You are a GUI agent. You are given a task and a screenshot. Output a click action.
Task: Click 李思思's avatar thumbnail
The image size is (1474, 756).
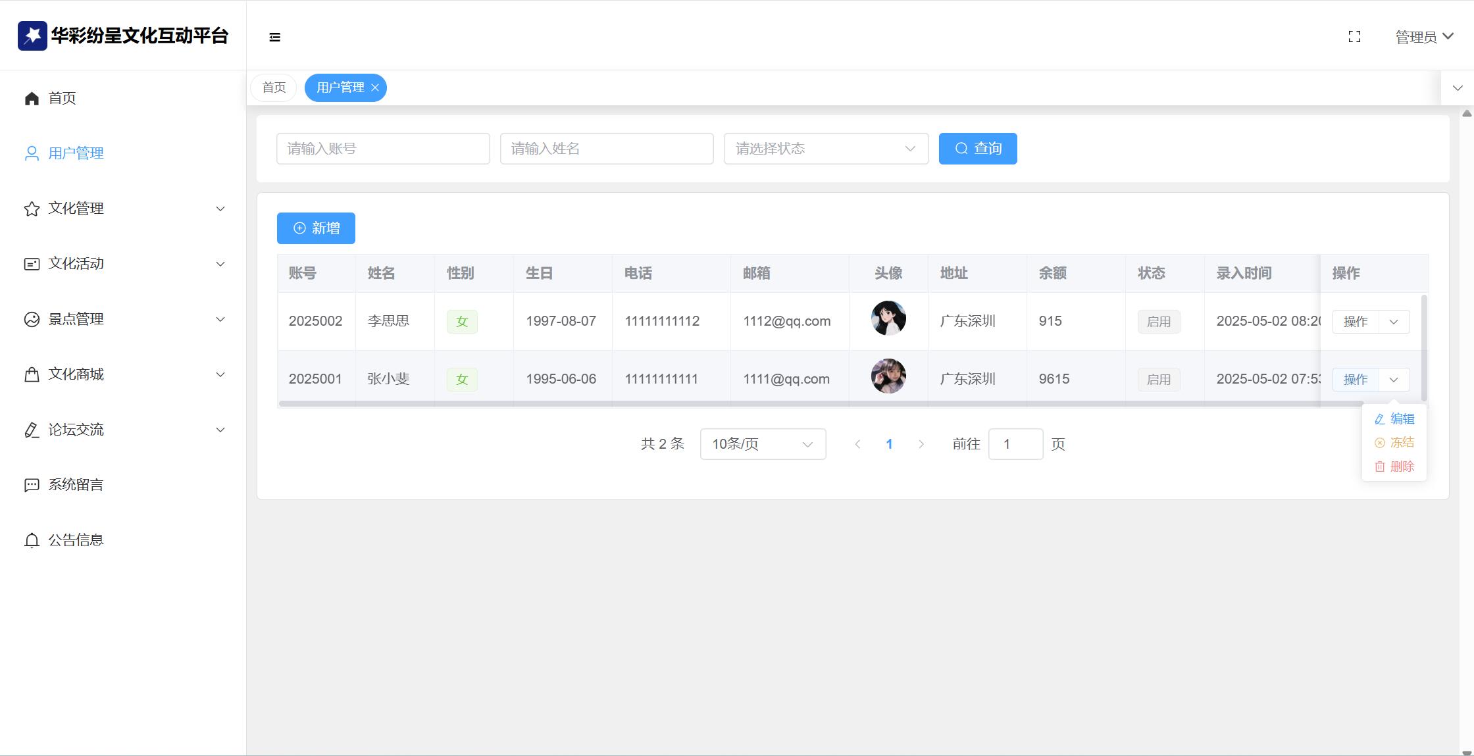888,318
